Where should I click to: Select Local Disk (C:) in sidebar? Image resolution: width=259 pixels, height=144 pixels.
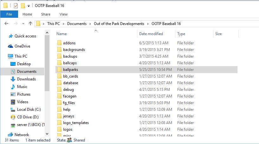(x=28, y=110)
